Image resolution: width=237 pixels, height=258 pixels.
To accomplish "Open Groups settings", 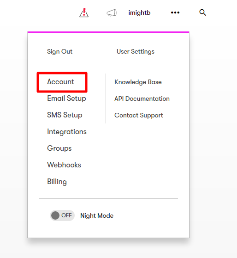I will 59,148.
